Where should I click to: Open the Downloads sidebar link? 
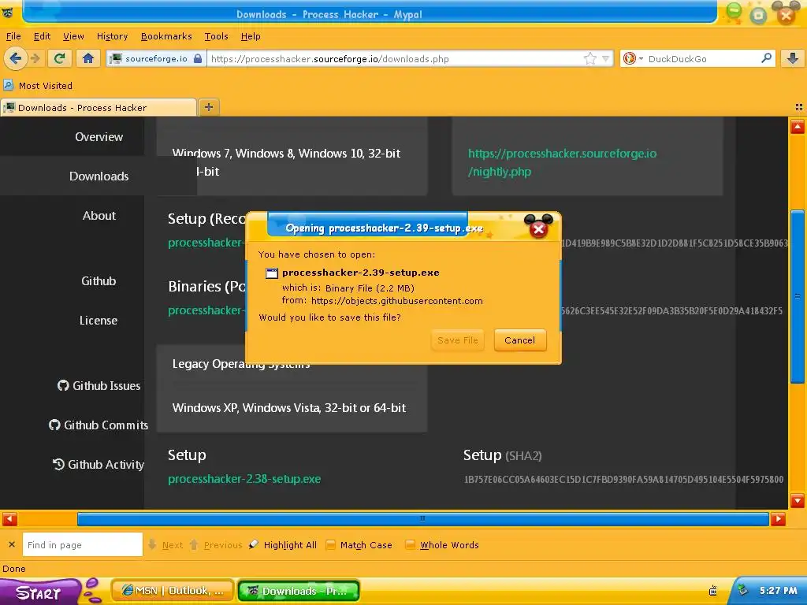tap(99, 176)
